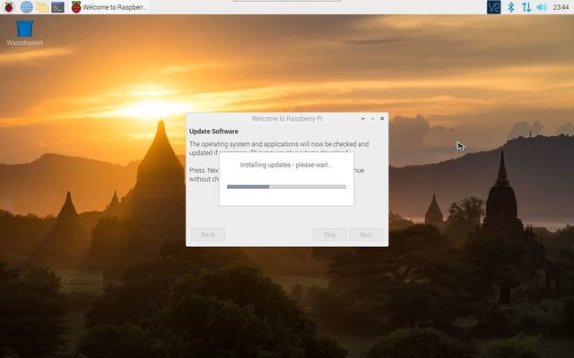The width and height of the screenshot is (574, 358).
Task: Open the Raspberry Pi main menu
Action: [9, 7]
